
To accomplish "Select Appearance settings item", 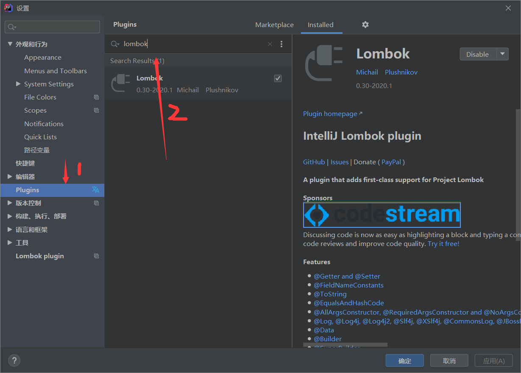I will pos(43,58).
